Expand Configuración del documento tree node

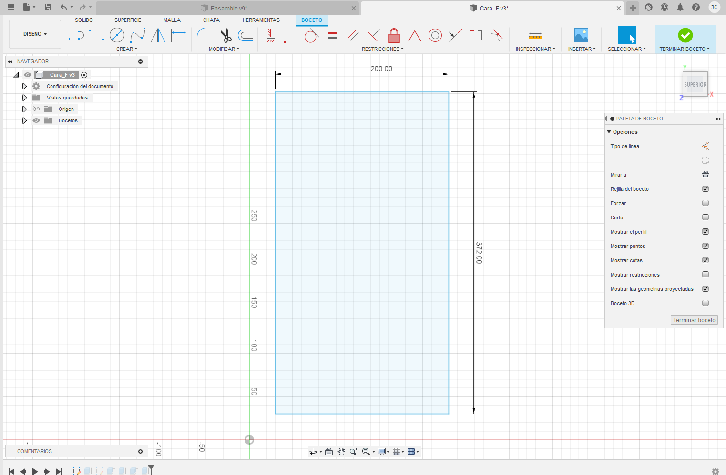click(24, 86)
